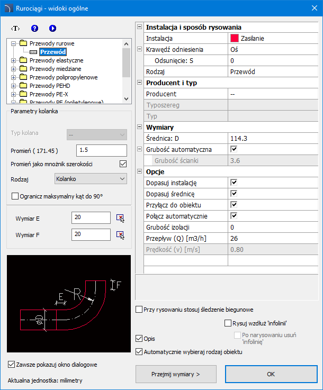The height and width of the screenshot is (390, 323).
Task: Click the Promień value input field
Action: pos(101,150)
